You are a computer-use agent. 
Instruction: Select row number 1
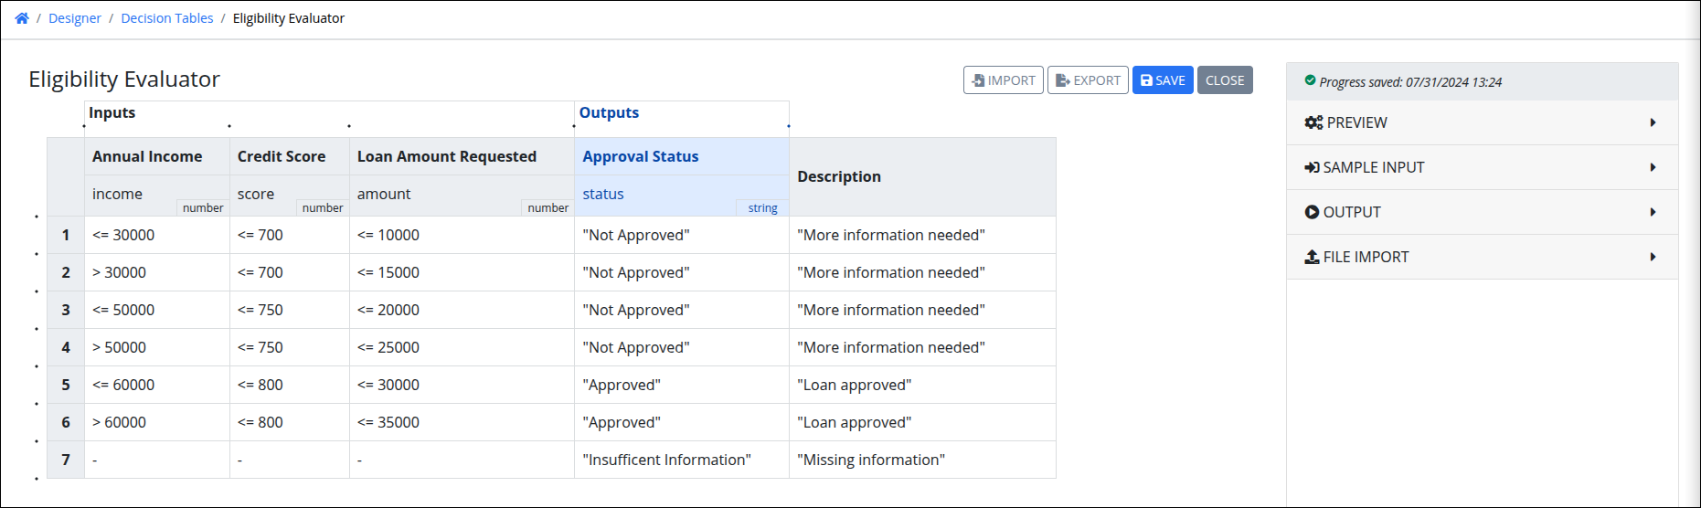66,235
